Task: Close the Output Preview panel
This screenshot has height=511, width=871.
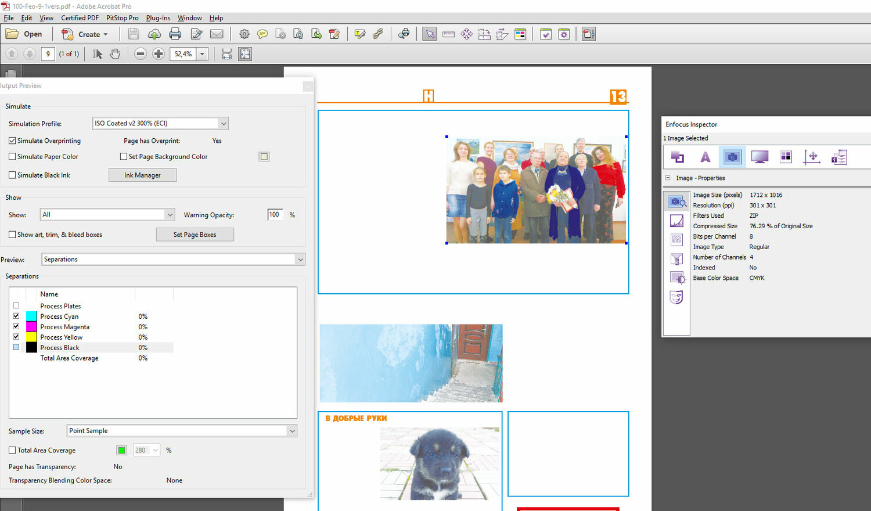Action: coord(308,86)
